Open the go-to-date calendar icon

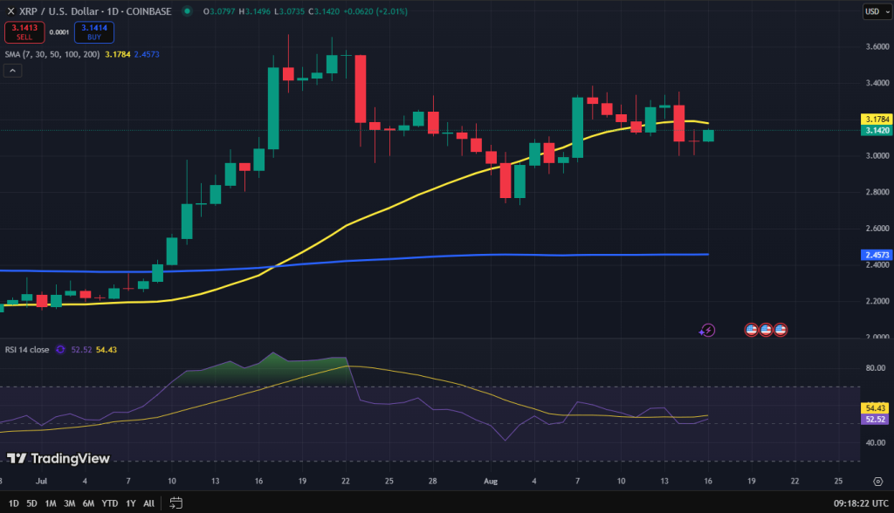point(176,503)
